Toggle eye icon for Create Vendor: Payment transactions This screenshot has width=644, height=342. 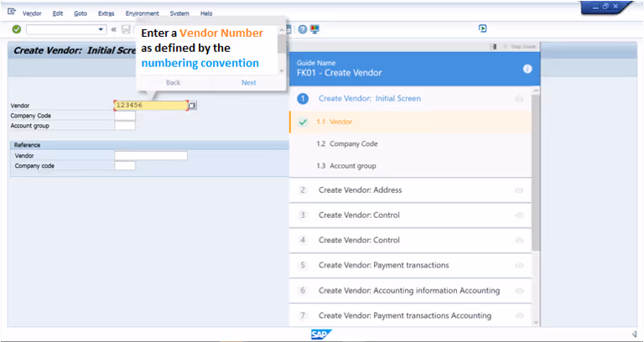tap(519, 265)
